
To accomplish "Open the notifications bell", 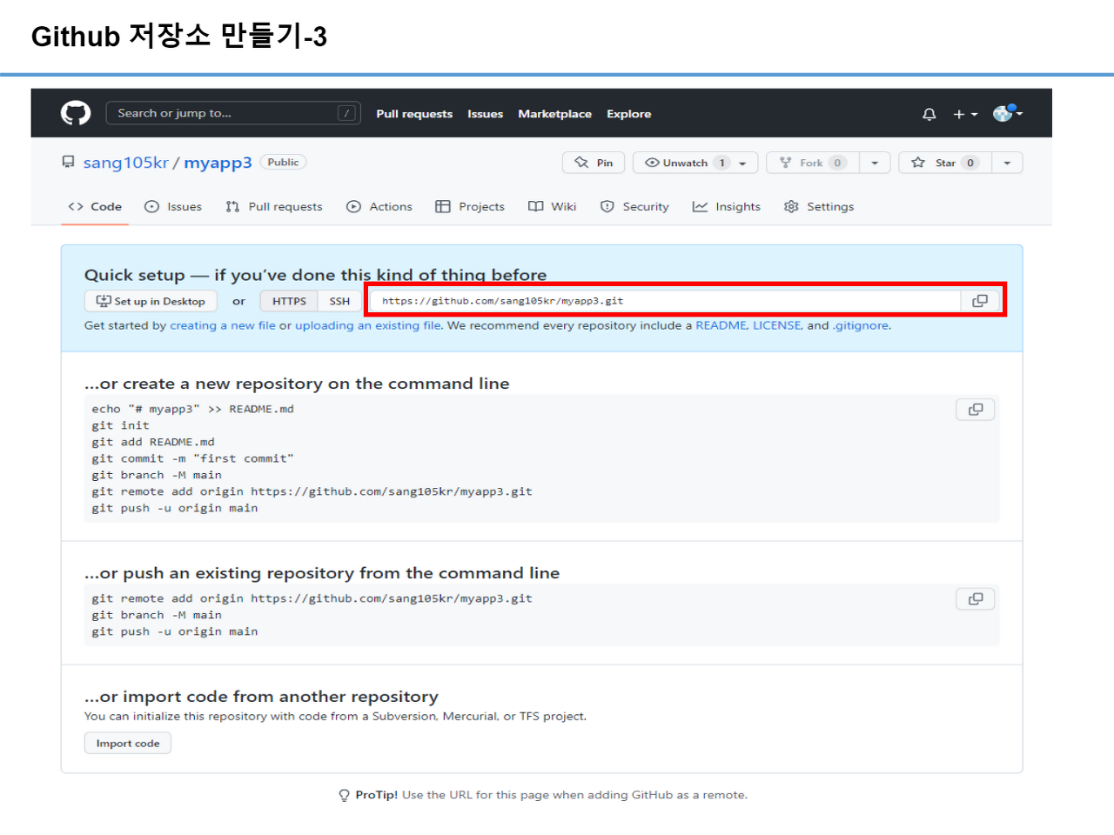I will [929, 114].
